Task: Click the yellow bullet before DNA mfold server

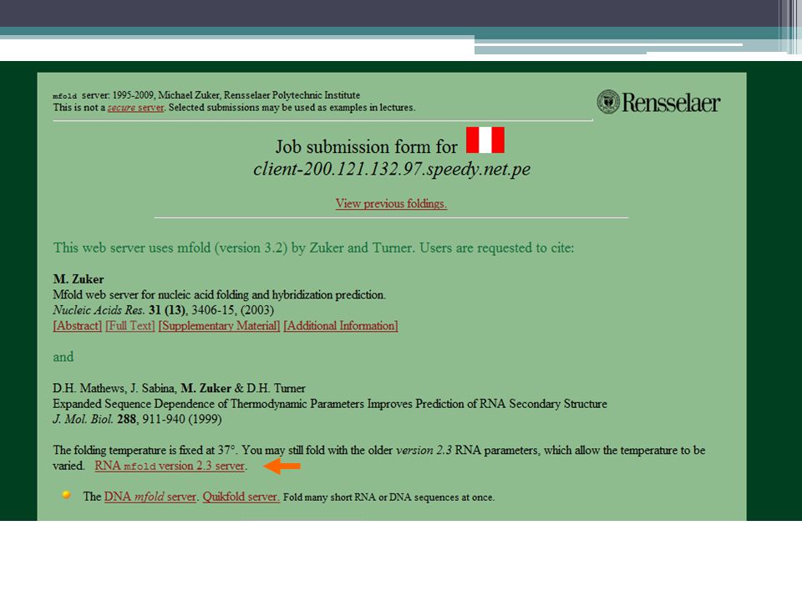Action: [x=66, y=494]
